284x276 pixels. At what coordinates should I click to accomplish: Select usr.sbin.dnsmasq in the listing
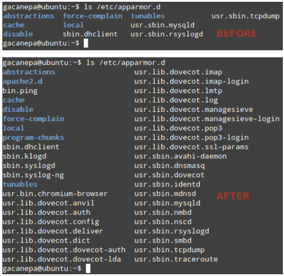tap(169, 165)
